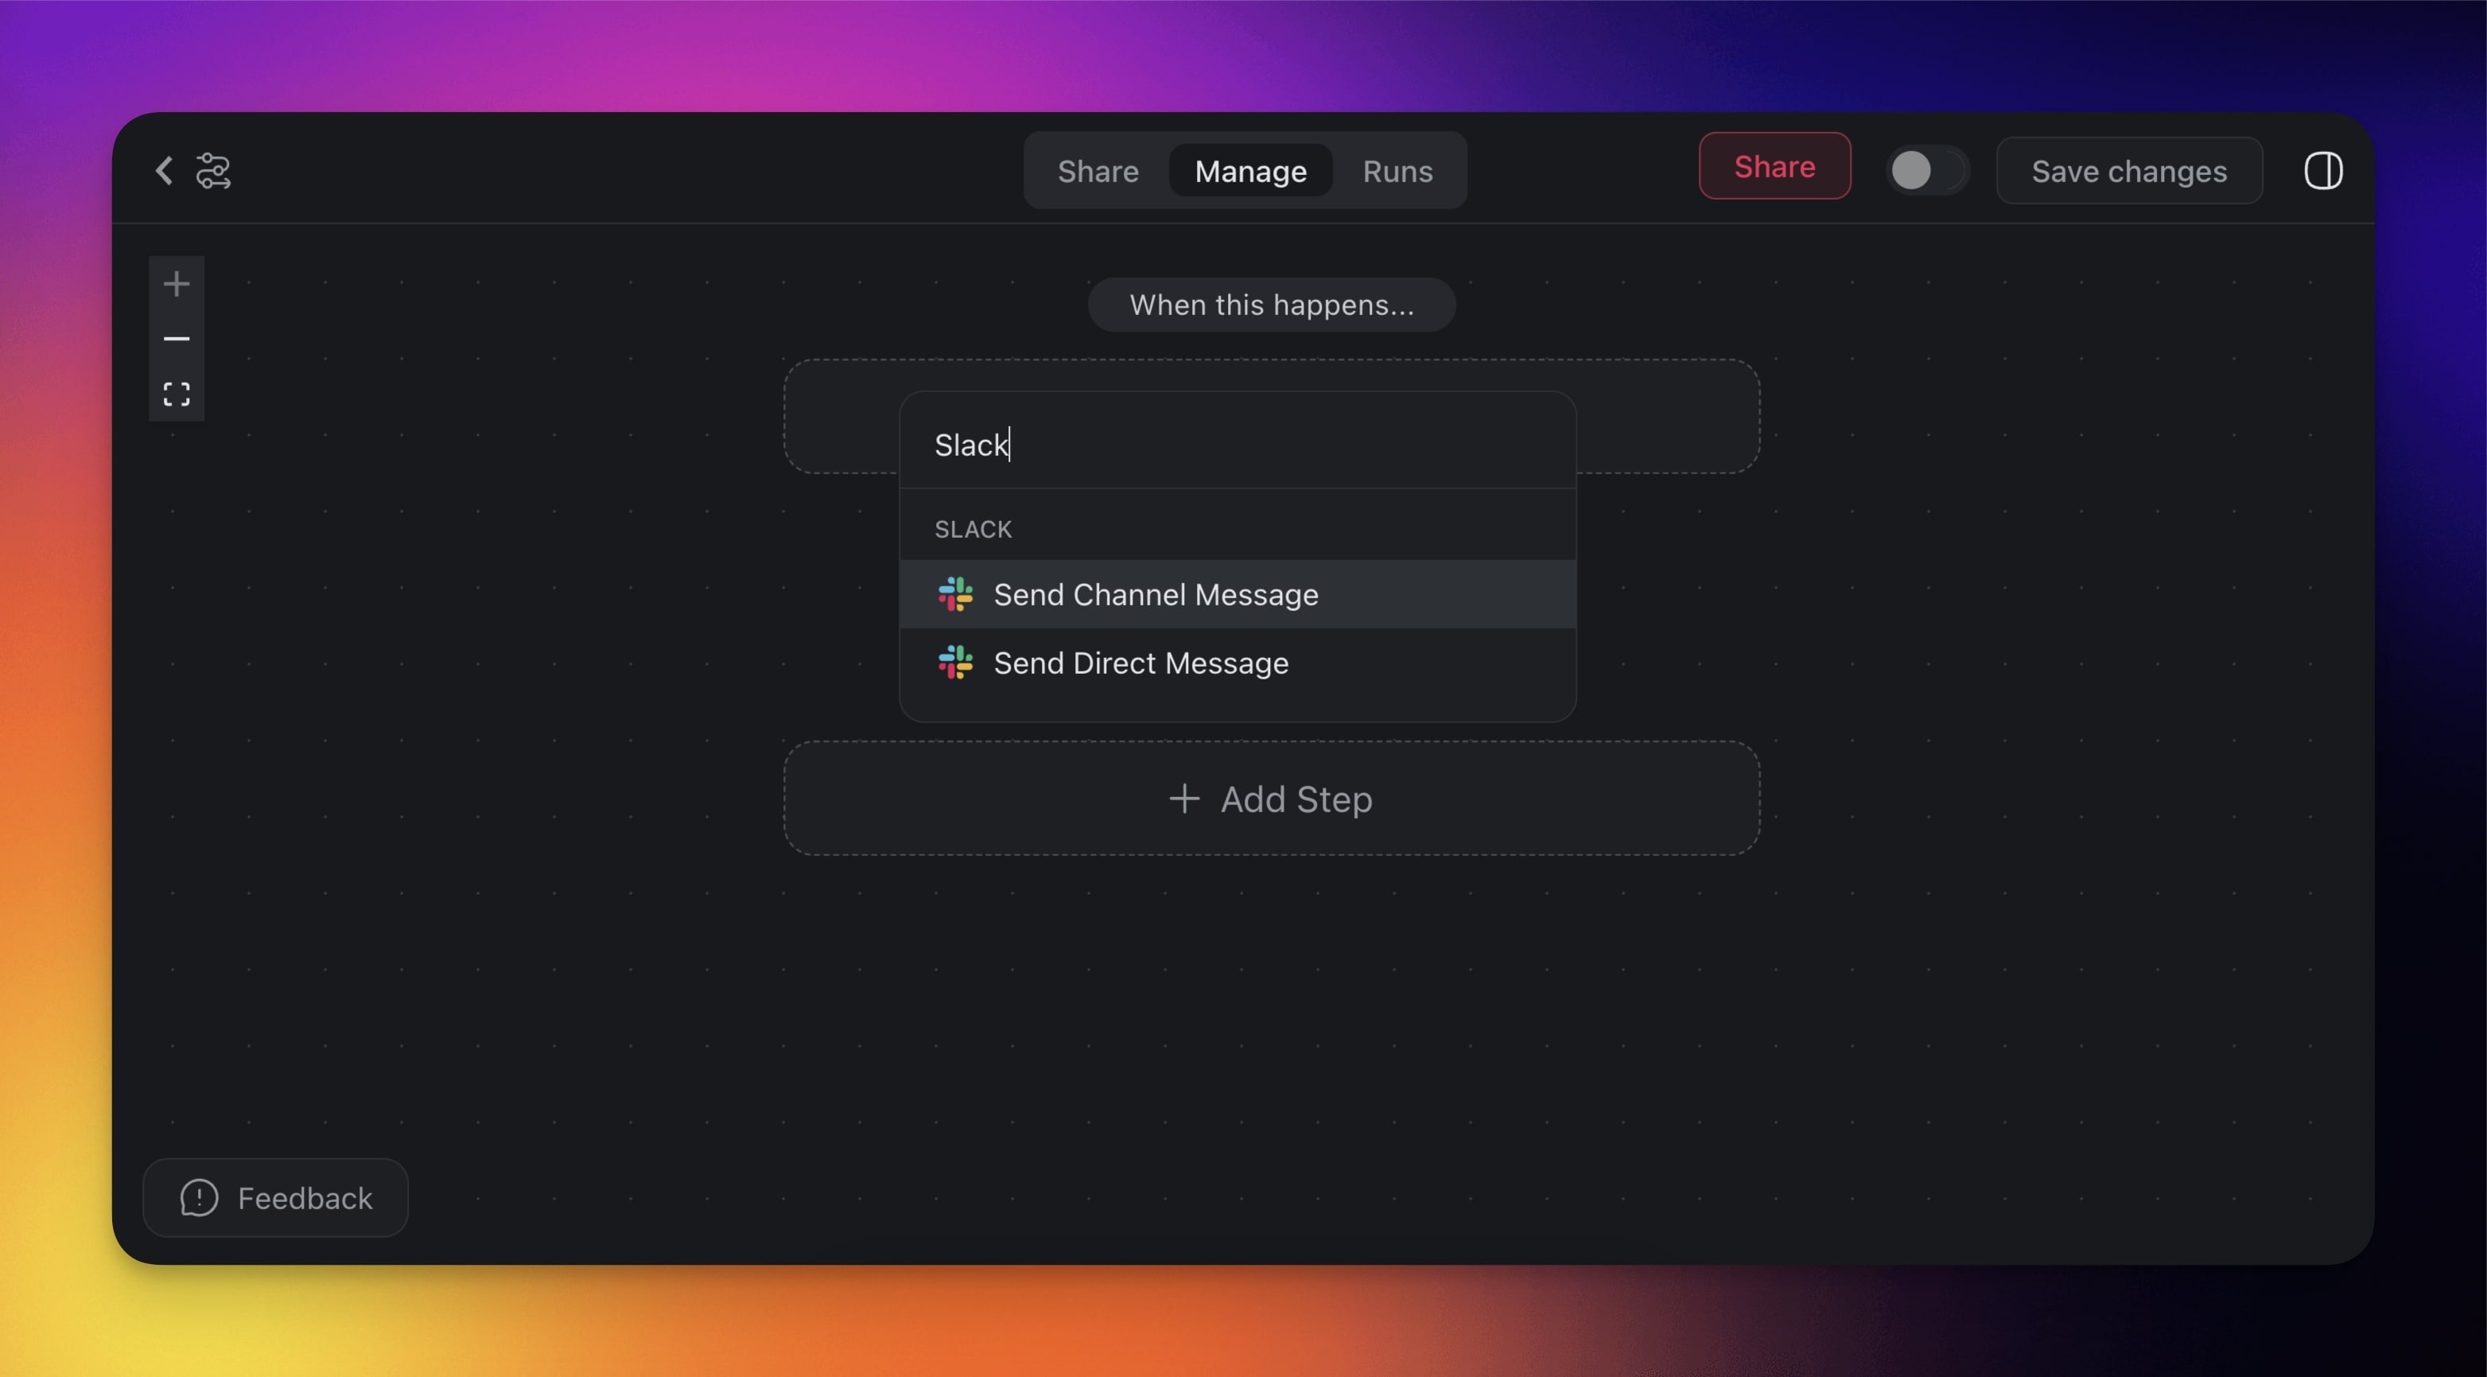Click the fit-to-view icon
2487x1377 pixels.
pyautogui.click(x=176, y=394)
